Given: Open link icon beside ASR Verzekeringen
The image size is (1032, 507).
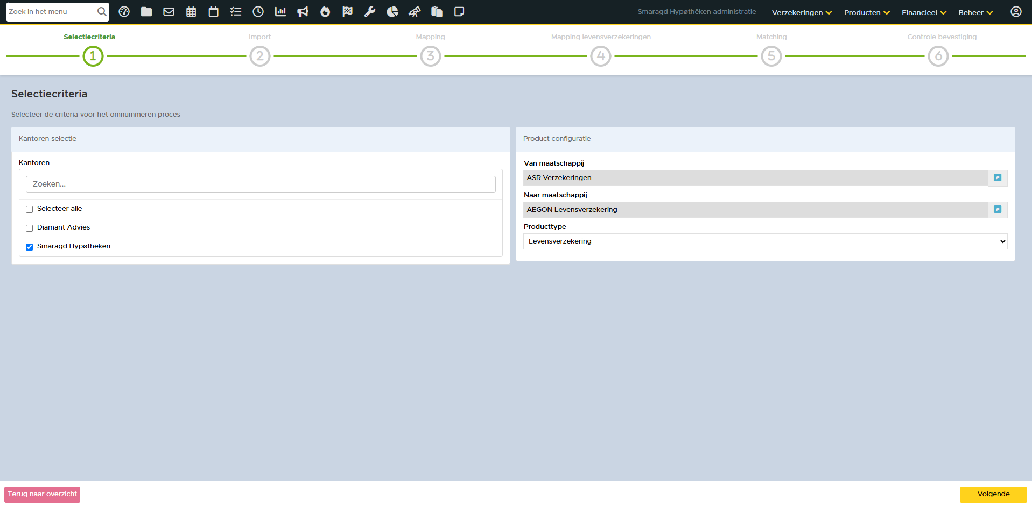Looking at the screenshot, I should (x=997, y=178).
